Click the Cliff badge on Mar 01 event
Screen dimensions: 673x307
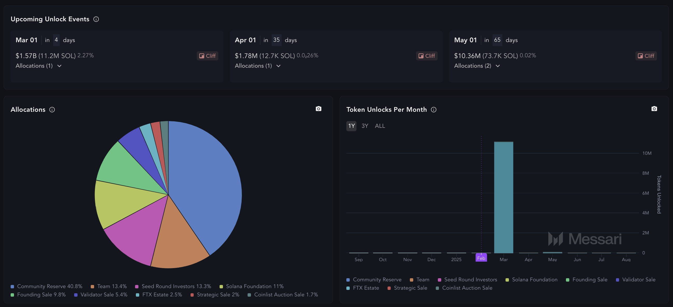[x=207, y=56]
